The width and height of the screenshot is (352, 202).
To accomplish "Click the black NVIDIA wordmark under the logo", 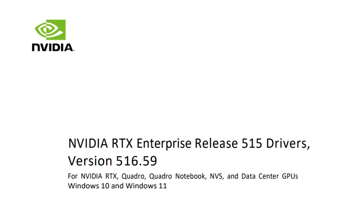I will (x=53, y=47).
